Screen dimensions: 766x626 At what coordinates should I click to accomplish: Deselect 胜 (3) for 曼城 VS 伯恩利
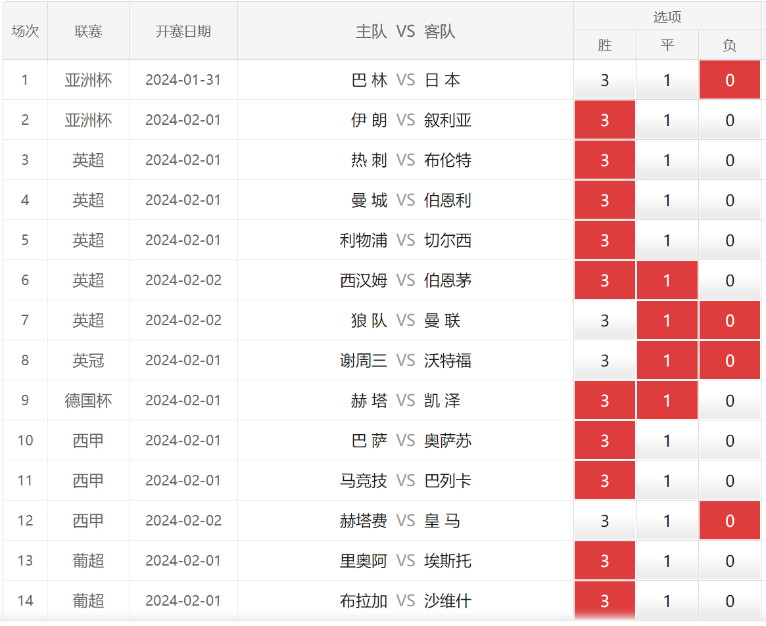coord(605,200)
